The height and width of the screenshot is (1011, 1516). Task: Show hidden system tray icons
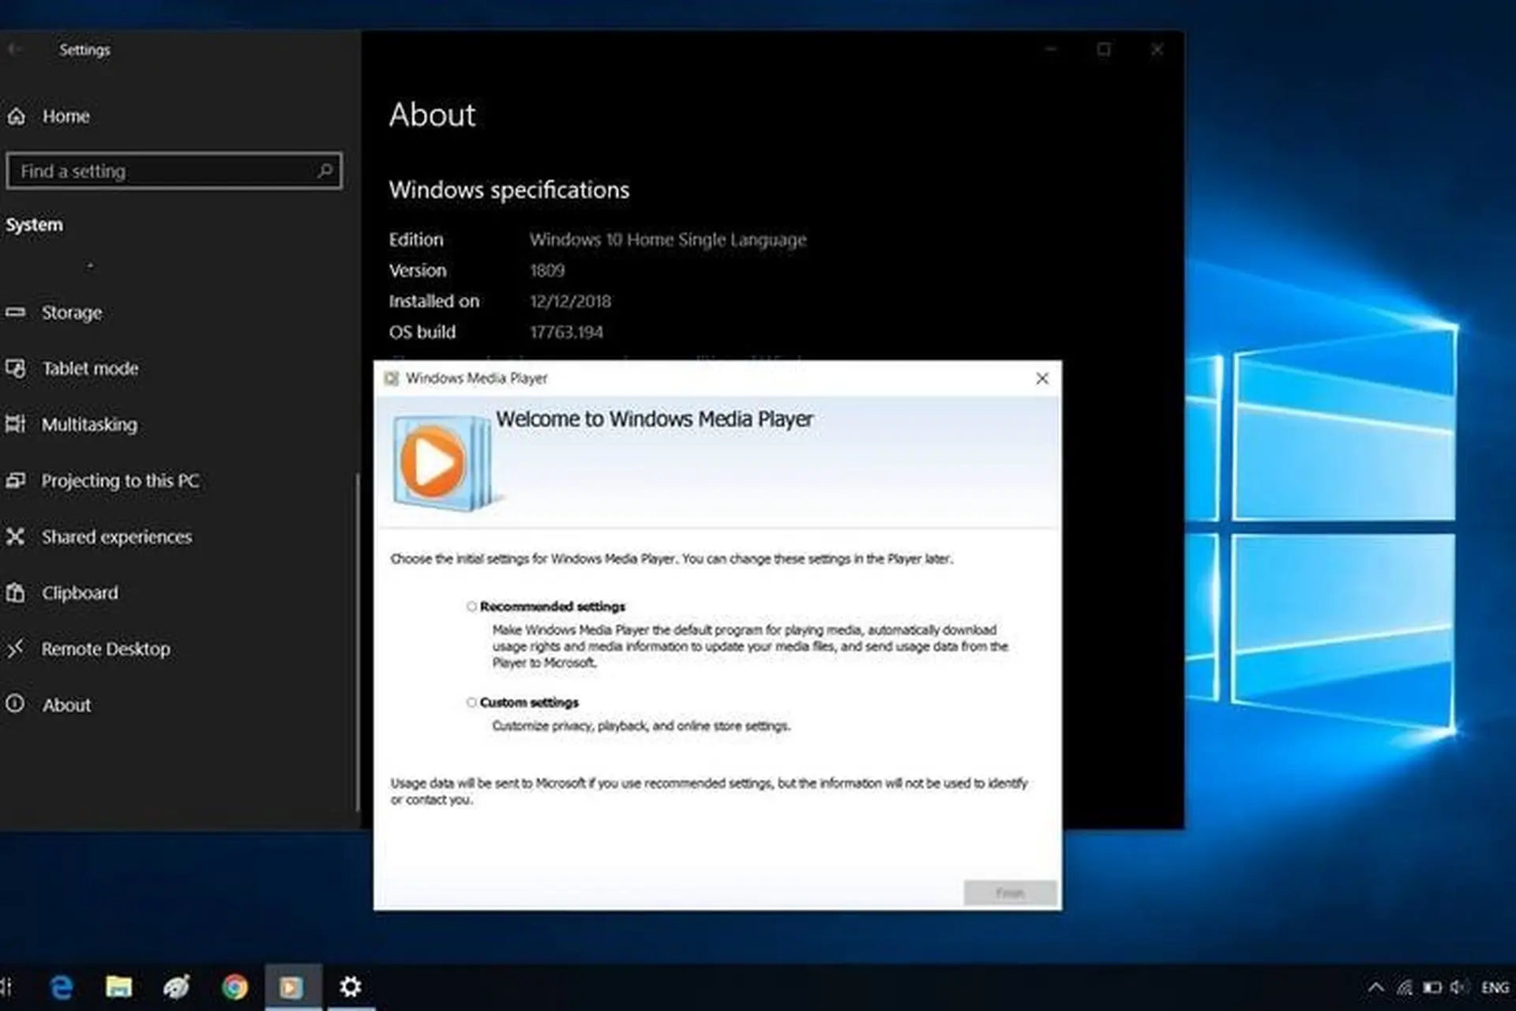click(1375, 987)
